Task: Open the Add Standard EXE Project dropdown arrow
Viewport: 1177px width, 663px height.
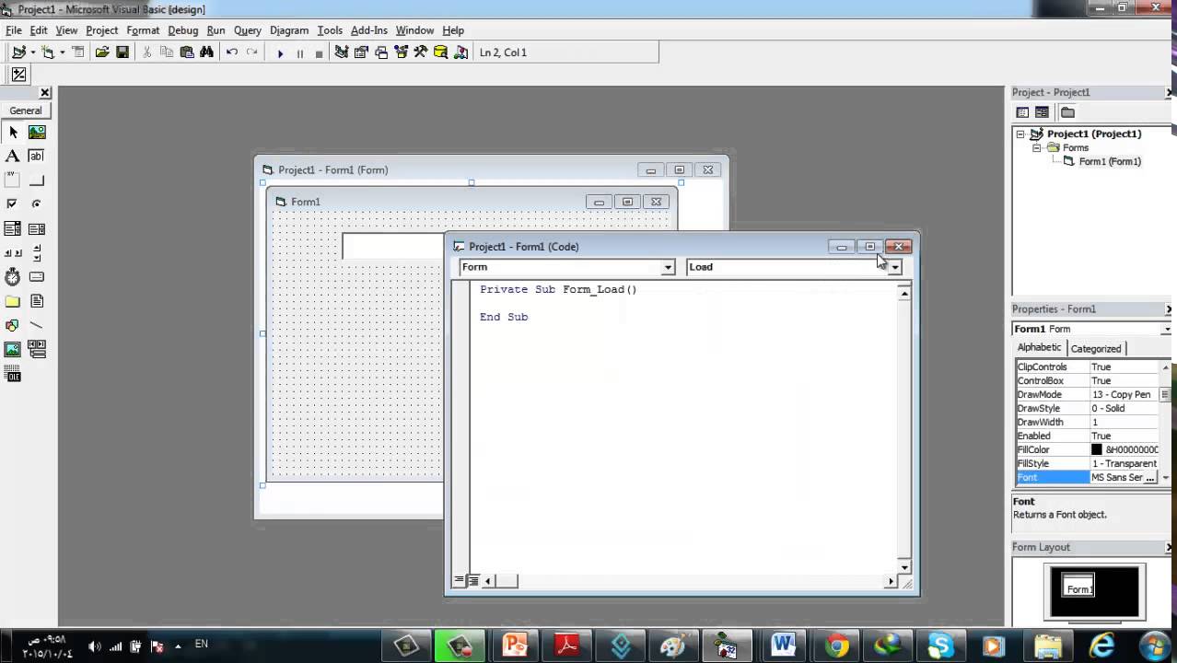Action: (32, 52)
